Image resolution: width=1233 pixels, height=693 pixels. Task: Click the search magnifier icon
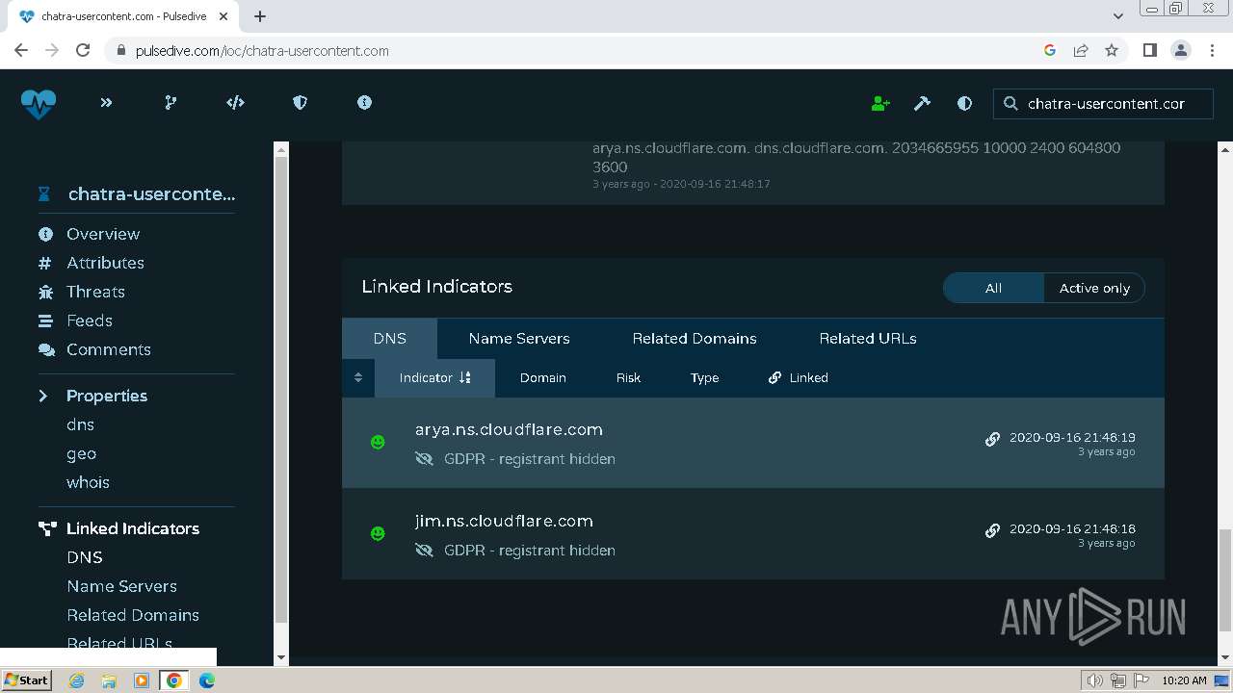coord(1010,103)
